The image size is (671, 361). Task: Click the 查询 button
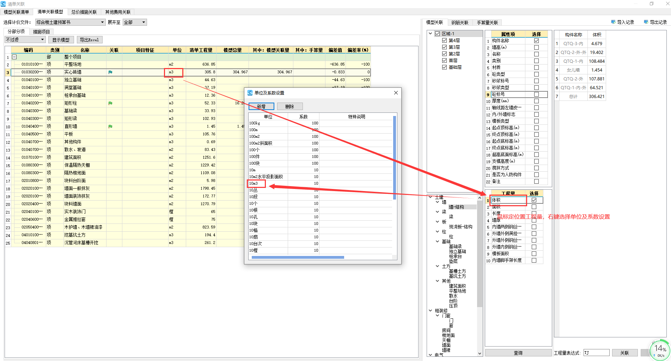tap(518, 353)
